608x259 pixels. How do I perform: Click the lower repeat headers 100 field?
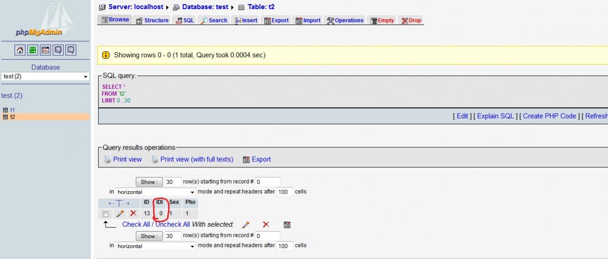click(x=285, y=246)
